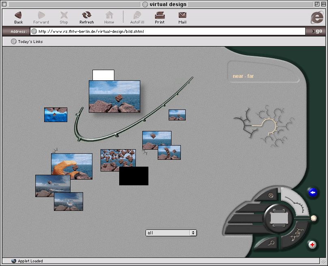Open the large floating rock seascape image

pos(114,97)
